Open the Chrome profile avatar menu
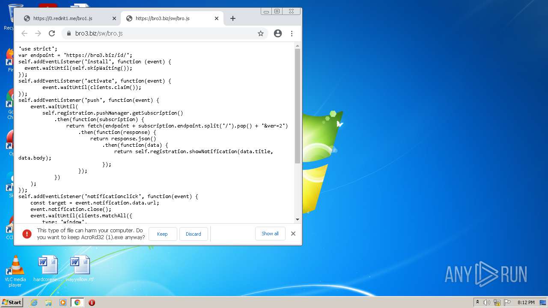Viewport: 548px width, 308px height. (278, 33)
